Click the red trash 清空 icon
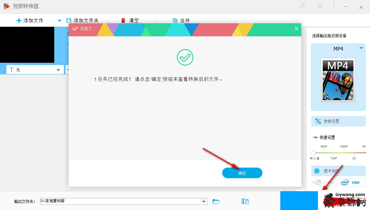370x210 pixels. [x=123, y=20]
